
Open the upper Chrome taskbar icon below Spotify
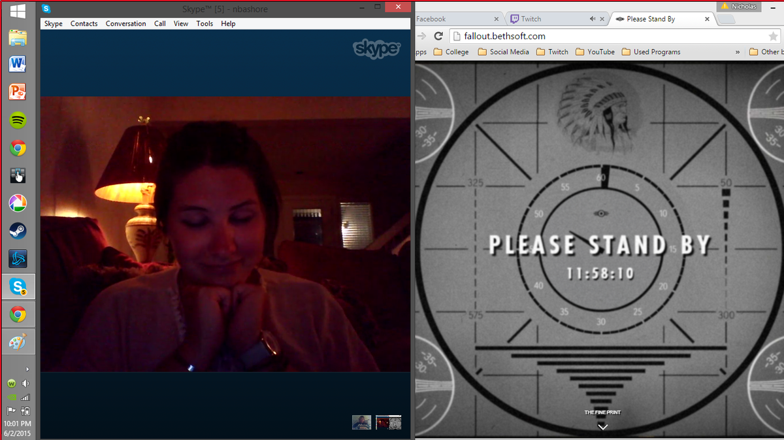click(18, 148)
